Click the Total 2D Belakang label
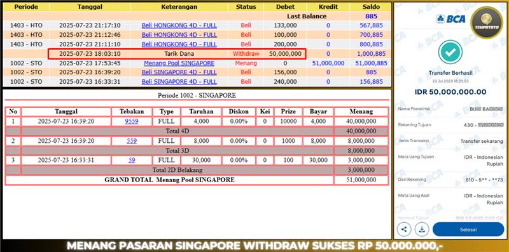Screen dimensions: 509x252 (178, 169)
